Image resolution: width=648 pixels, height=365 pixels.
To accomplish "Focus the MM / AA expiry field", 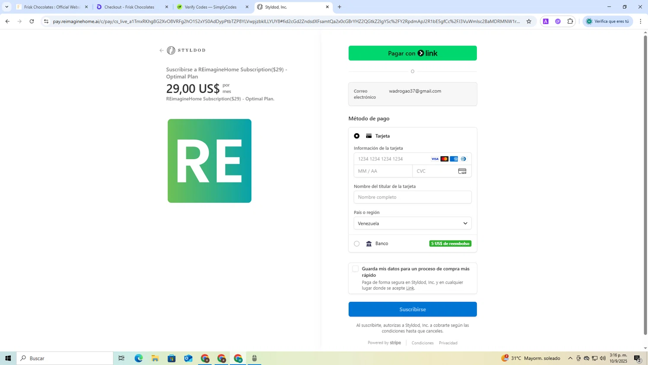I will (383, 171).
